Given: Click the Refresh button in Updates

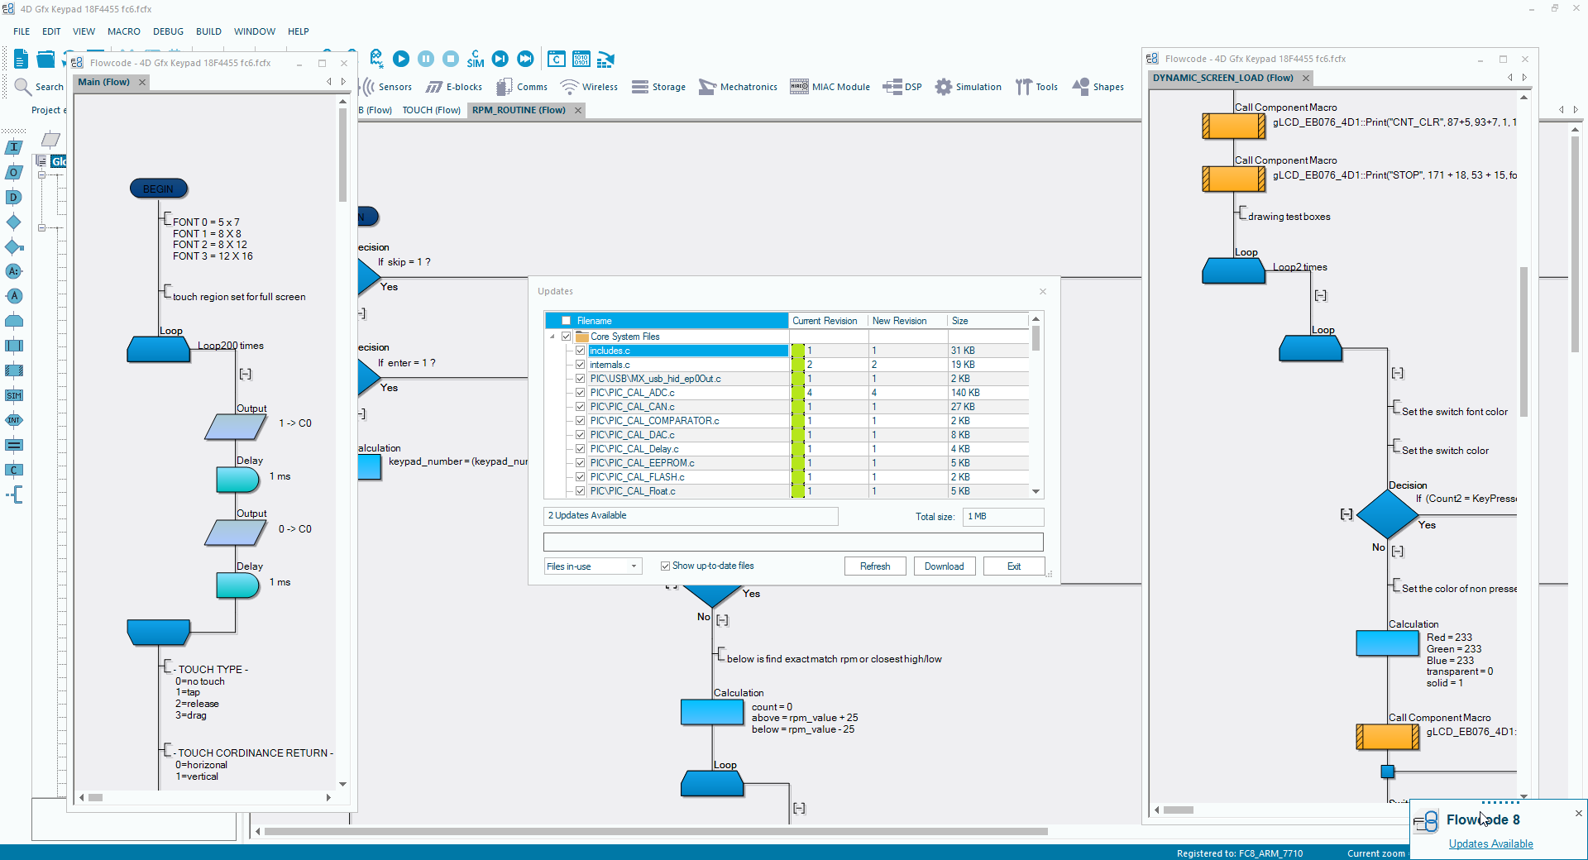Looking at the screenshot, I should tap(875, 566).
